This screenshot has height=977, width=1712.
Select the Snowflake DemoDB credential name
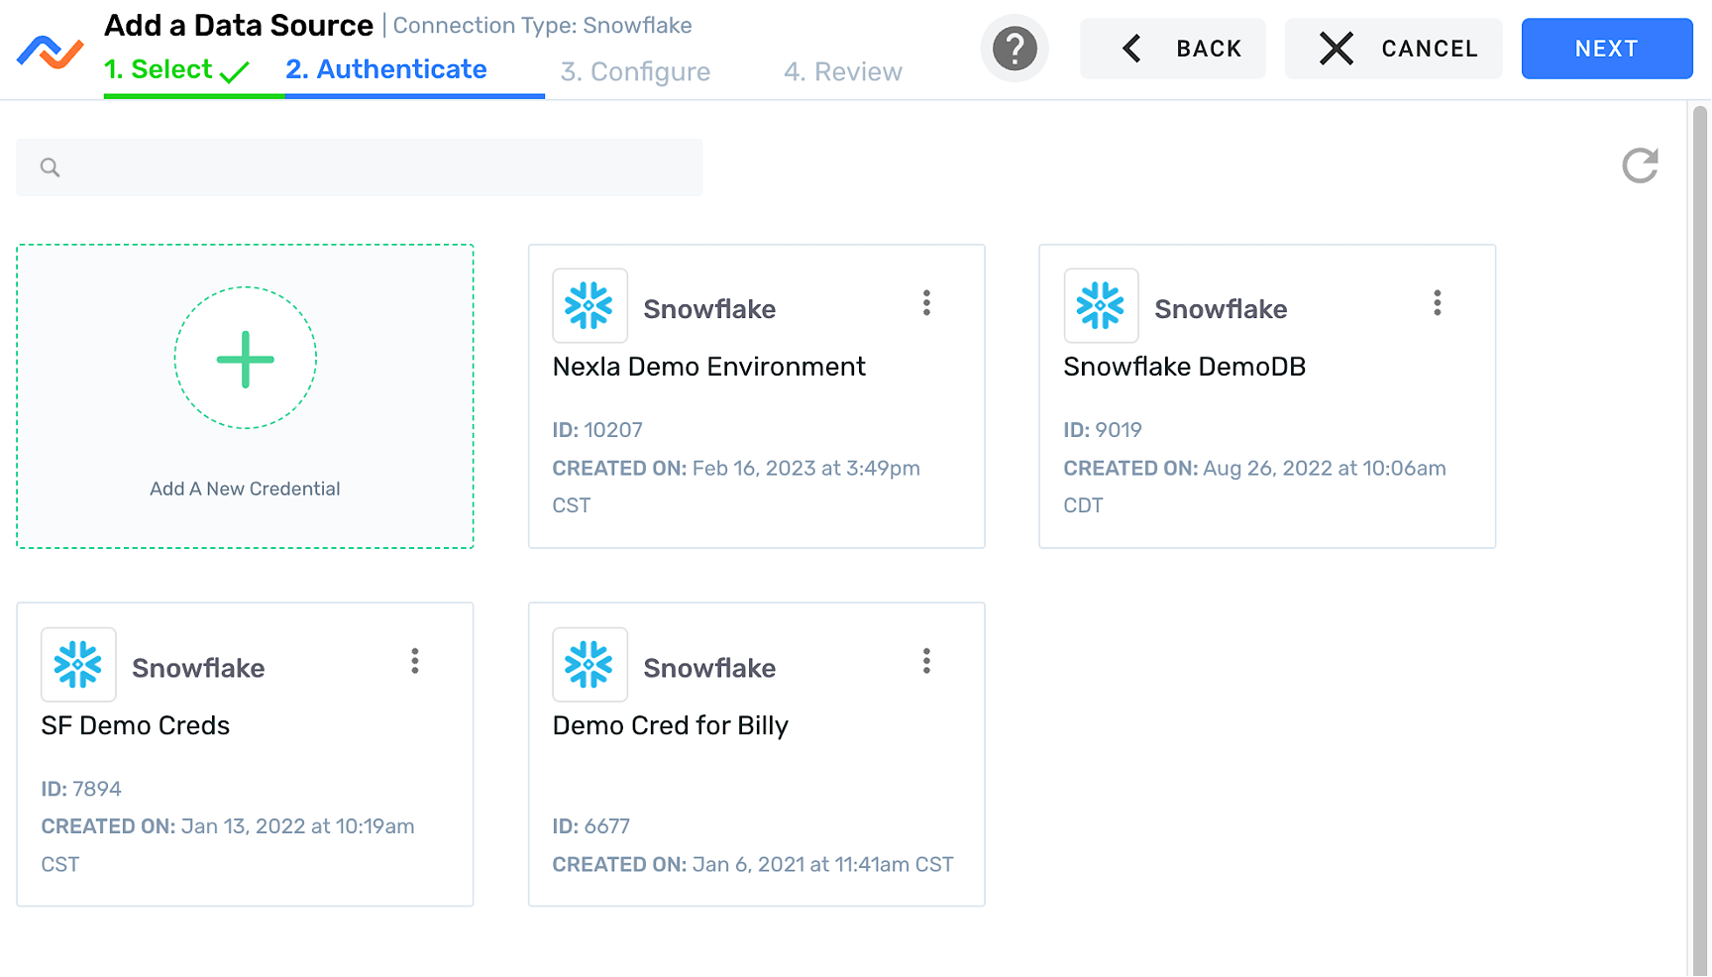1184,367
